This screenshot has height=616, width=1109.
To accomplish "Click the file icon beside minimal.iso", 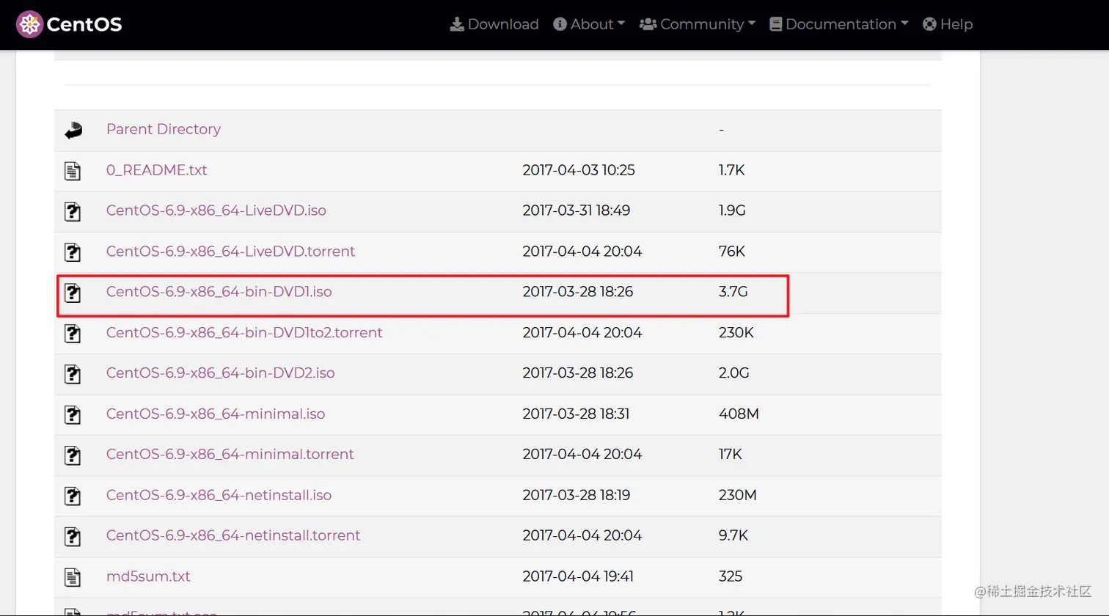I will [x=73, y=415].
